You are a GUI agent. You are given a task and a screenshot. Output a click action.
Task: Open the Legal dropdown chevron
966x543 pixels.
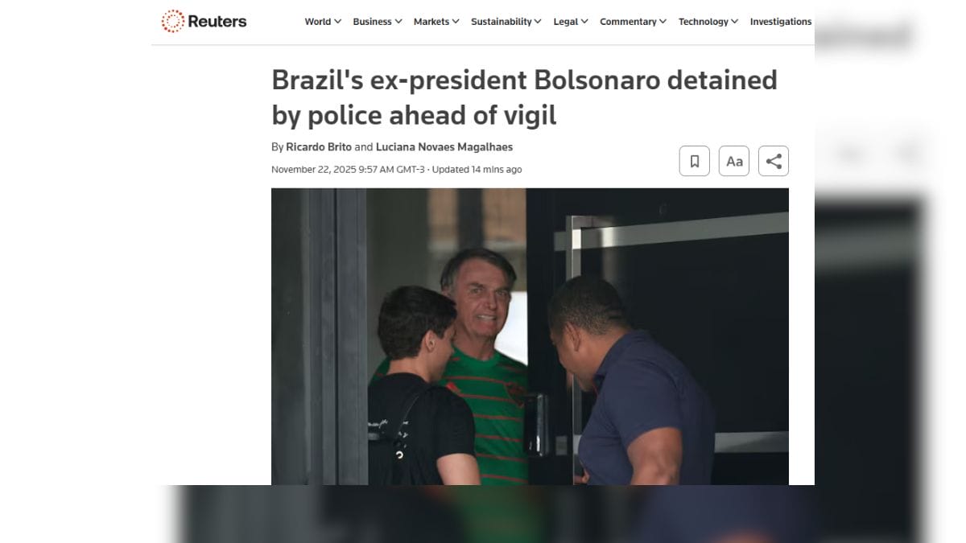[584, 22]
